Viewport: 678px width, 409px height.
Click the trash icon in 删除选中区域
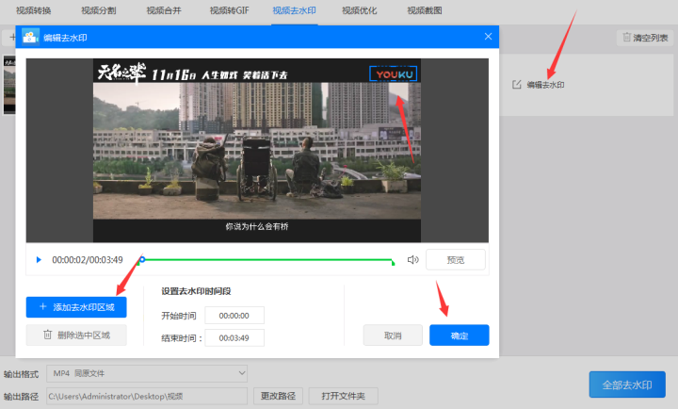pos(48,335)
